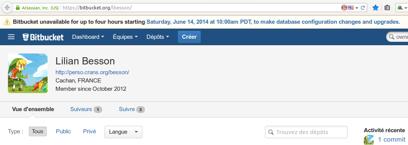Click the Bitbucket logo

(43, 37)
